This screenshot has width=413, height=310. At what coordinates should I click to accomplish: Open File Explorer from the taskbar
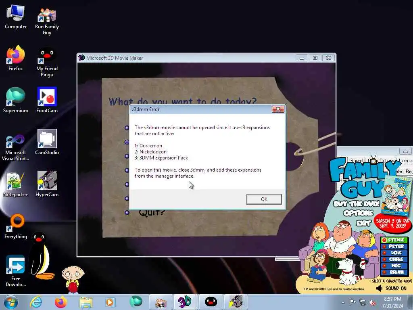pyautogui.click(x=86, y=303)
